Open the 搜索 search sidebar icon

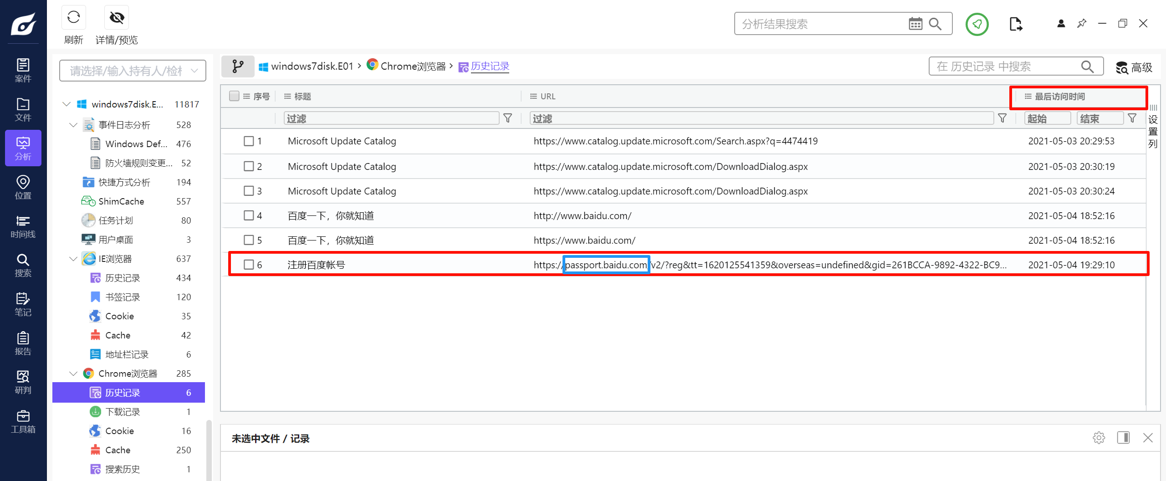[23, 265]
